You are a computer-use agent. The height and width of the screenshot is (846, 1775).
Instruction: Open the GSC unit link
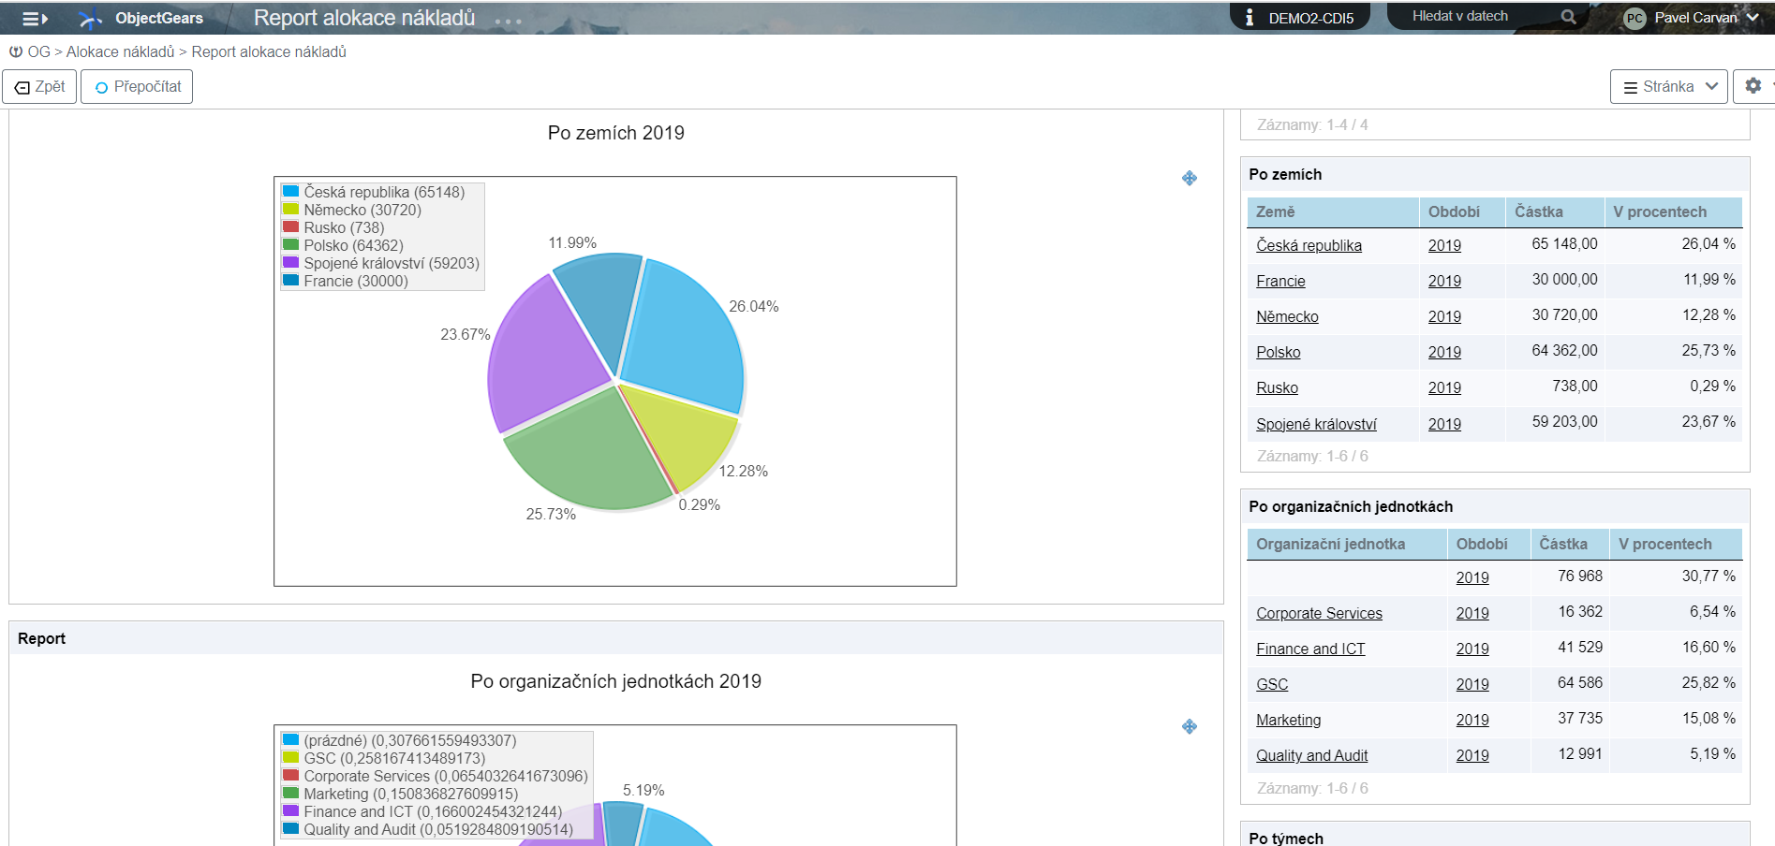pyautogui.click(x=1272, y=684)
